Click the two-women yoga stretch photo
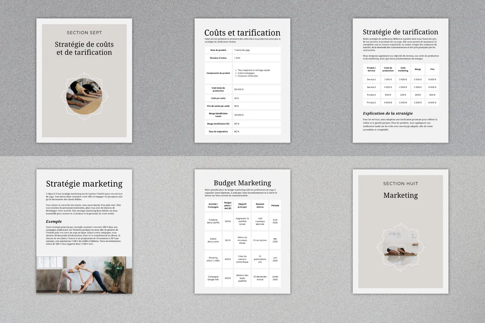Image resolution: width=485 pixels, height=323 pixels. tap(84, 275)
